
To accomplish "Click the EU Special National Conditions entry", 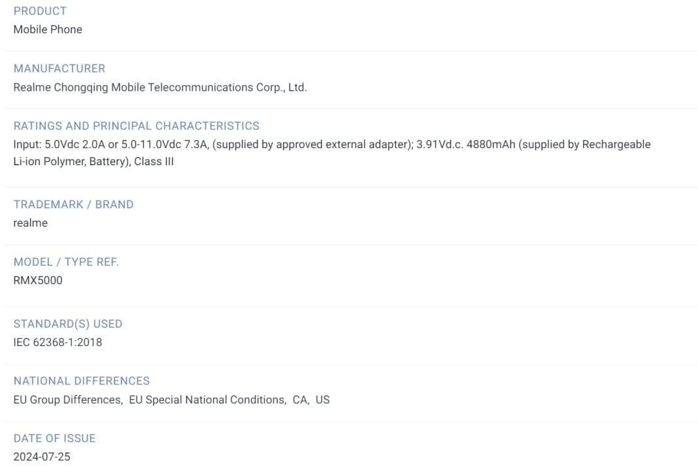I will 207,400.
